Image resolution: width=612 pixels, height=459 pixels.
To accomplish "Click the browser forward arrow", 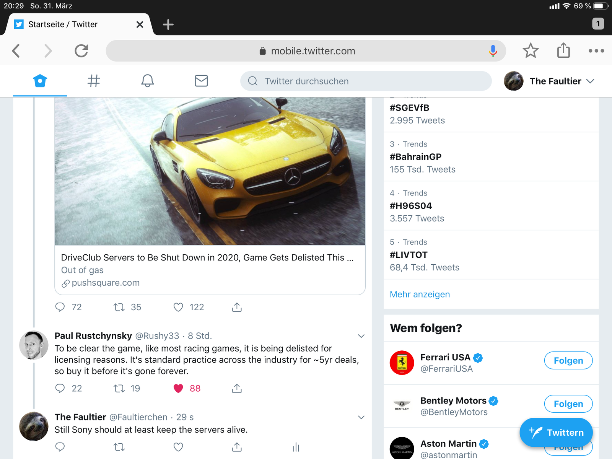I will (48, 50).
